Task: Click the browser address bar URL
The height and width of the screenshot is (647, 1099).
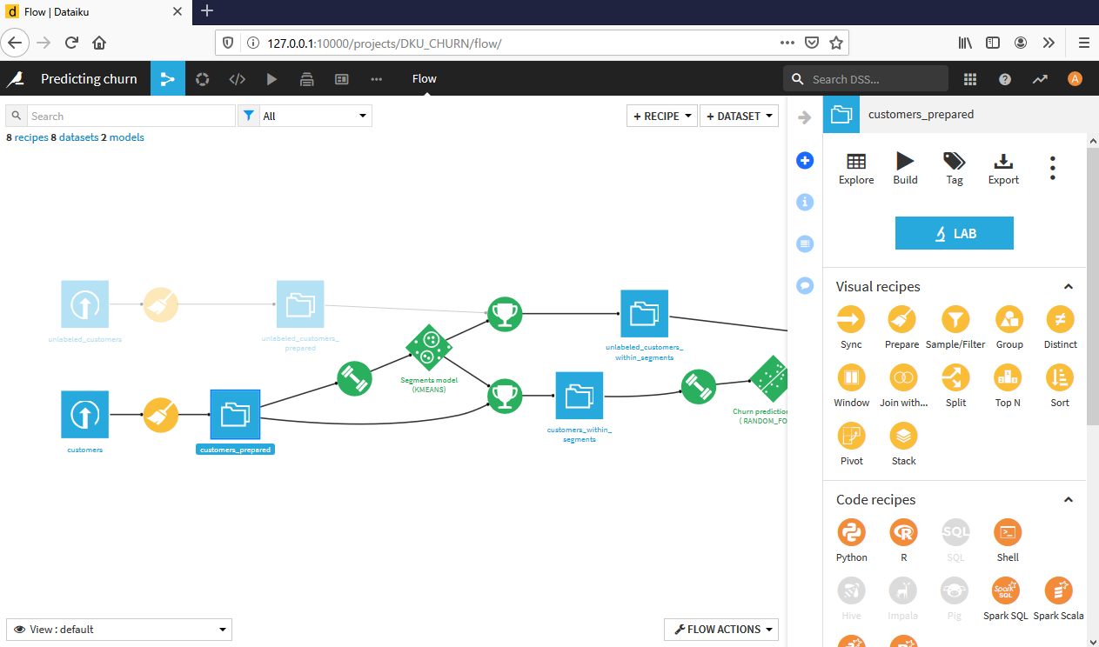Action: [x=384, y=43]
